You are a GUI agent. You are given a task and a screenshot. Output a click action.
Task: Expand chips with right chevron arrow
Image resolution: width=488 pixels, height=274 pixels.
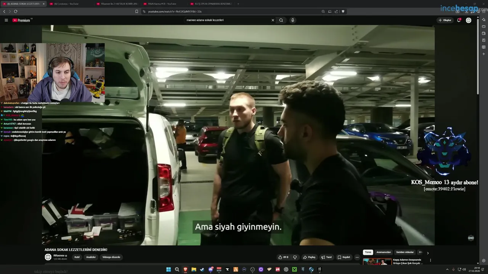(428, 253)
